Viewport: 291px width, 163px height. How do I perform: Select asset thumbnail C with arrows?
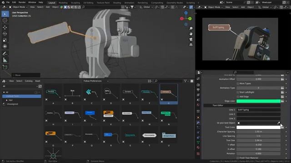92,94
